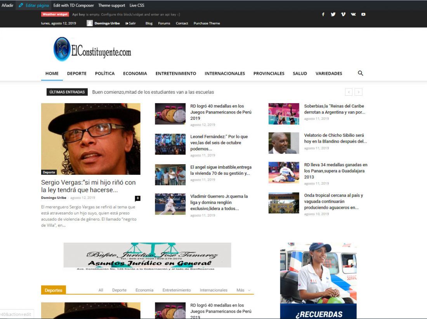Click the search magnifier icon in main menu
This screenshot has height=319, width=427.
360,73
